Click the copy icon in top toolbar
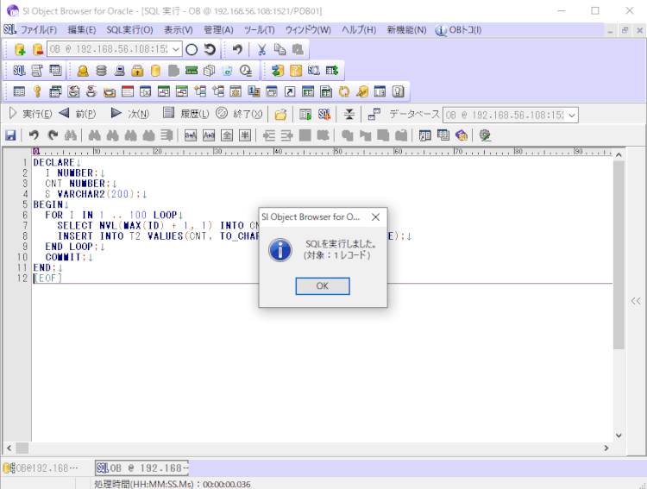Screen dimensions: 647x489 click(280, 49)
